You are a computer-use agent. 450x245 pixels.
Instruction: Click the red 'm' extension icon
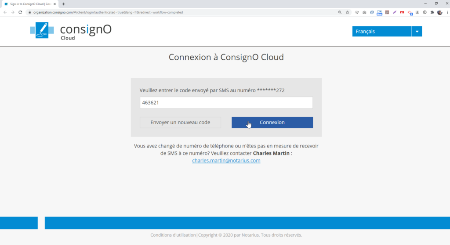click(402, 12)
